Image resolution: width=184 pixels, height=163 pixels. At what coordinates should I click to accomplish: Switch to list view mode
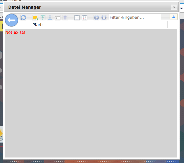[x=77, y=18]
